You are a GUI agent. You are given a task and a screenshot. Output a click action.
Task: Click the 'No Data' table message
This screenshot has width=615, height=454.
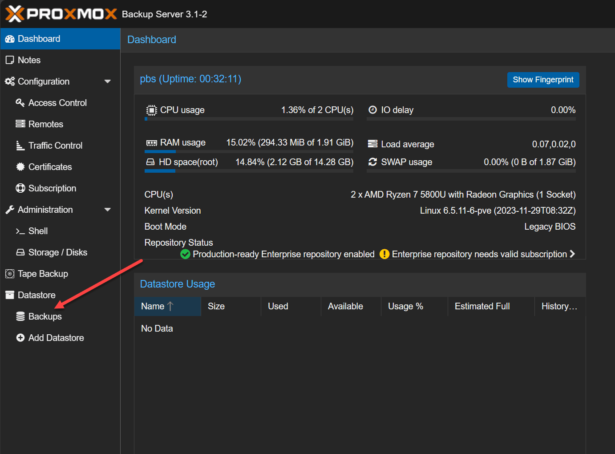(157, 328)
